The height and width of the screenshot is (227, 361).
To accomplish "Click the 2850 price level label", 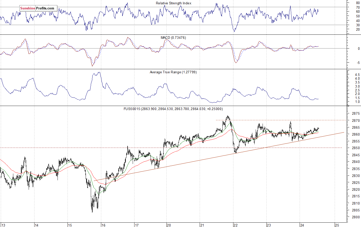I will pos(356,148).
